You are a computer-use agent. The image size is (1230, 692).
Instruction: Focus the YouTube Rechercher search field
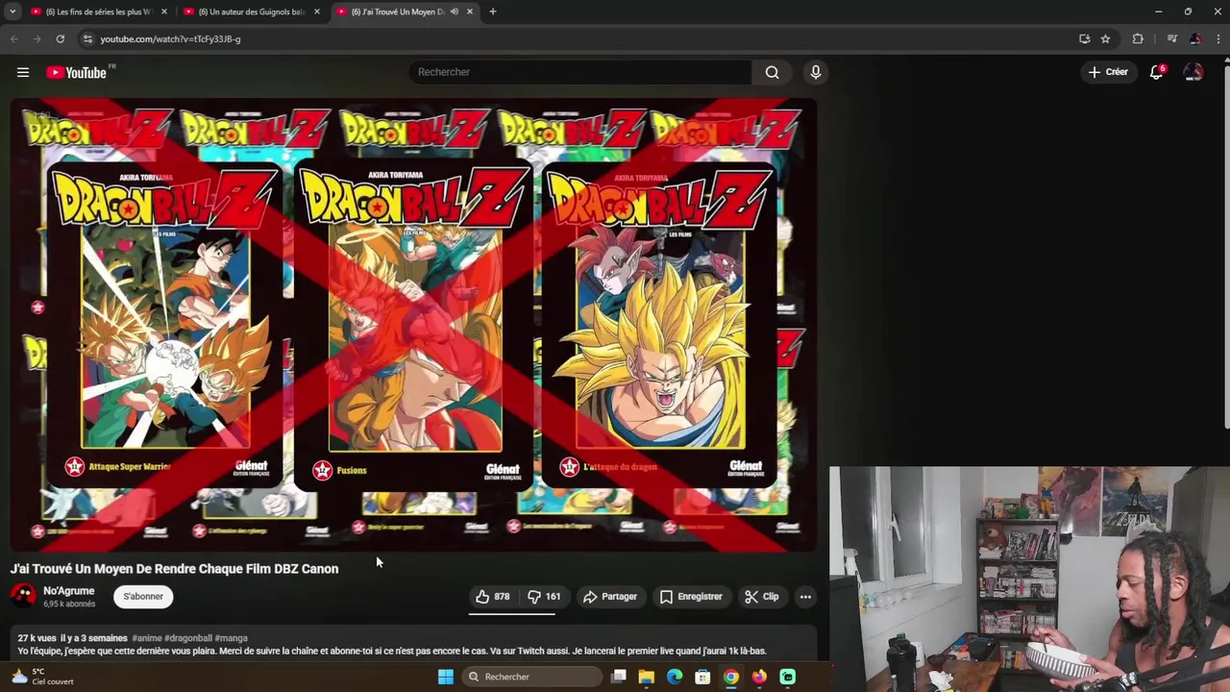coord(580,72)
